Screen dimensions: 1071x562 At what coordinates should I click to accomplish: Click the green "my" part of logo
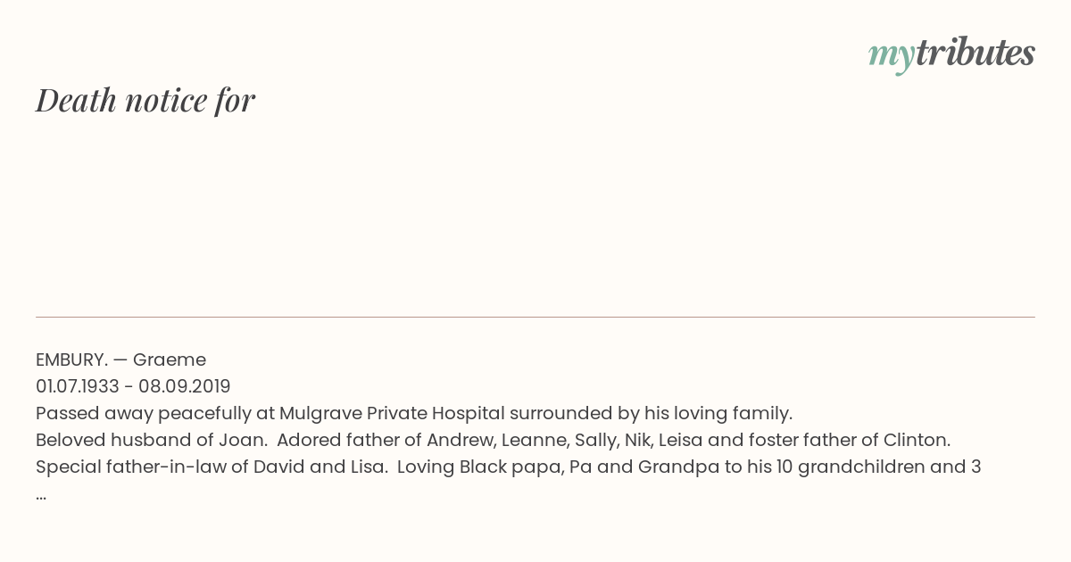coord(892,58)
